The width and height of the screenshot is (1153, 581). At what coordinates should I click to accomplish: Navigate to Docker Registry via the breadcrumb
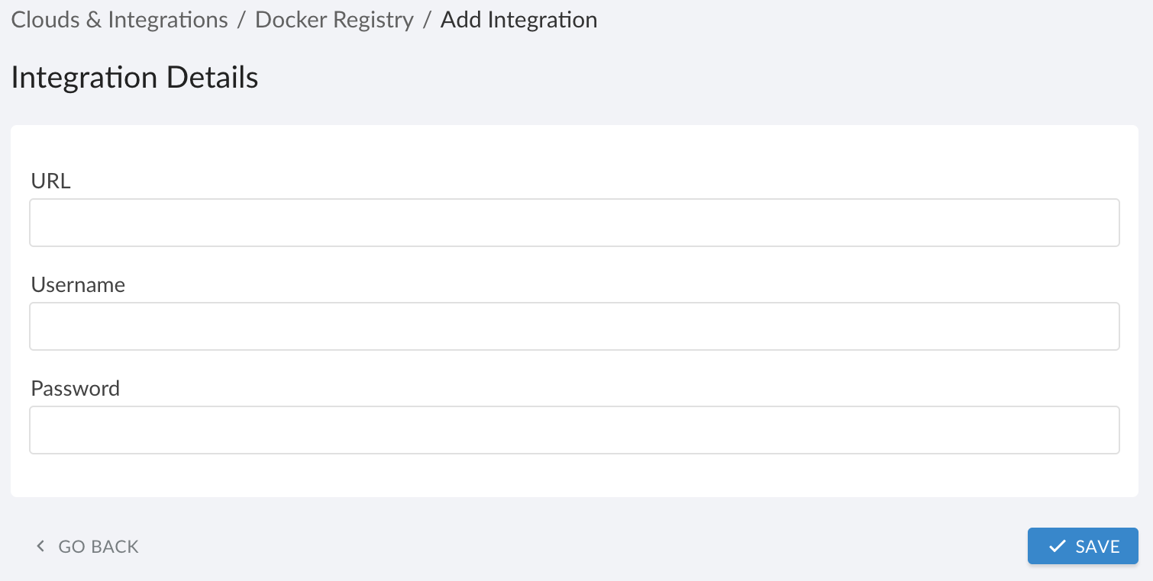(x=334, y=20)
